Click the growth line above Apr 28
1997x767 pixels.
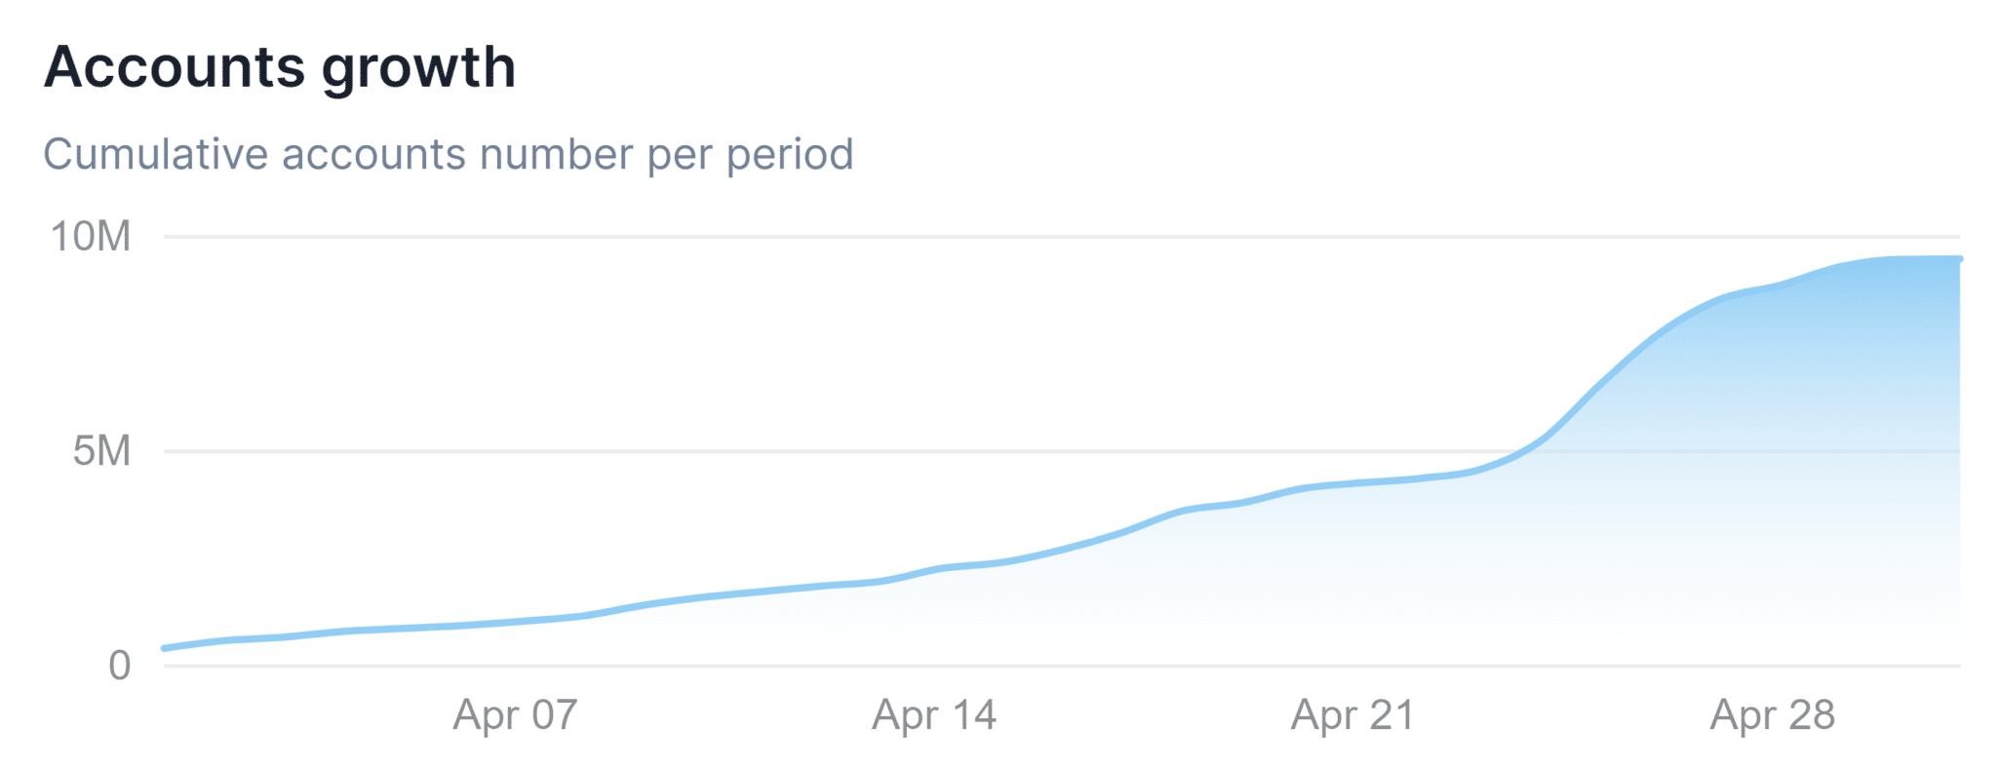pyautogui.click(x=1773, y=288)
